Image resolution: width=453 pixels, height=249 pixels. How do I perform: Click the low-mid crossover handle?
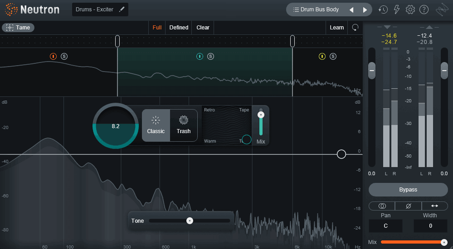pyautogui.click(x=117, y=41)
